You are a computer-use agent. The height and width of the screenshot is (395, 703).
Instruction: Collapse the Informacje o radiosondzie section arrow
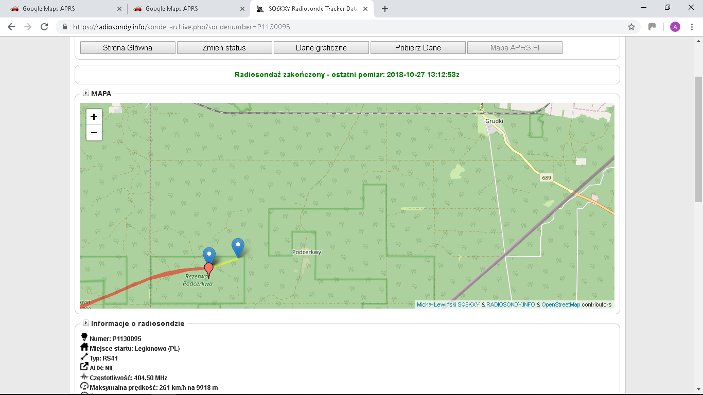85,324
